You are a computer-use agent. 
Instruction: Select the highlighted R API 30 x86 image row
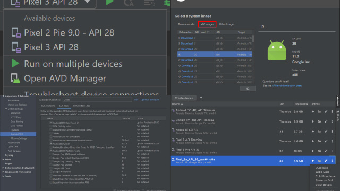pyautogui.click(x=215, y=55)
